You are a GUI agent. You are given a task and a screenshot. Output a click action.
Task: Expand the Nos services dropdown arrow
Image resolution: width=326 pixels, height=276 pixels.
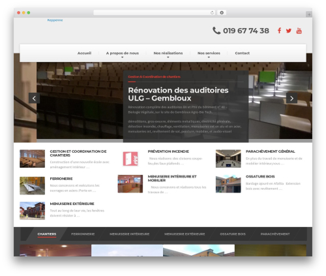(x=209, y=57)
